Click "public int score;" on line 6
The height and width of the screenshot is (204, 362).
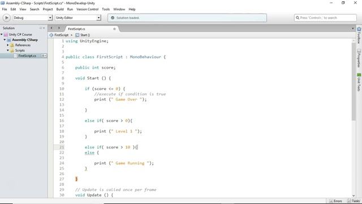coord(96,67)
